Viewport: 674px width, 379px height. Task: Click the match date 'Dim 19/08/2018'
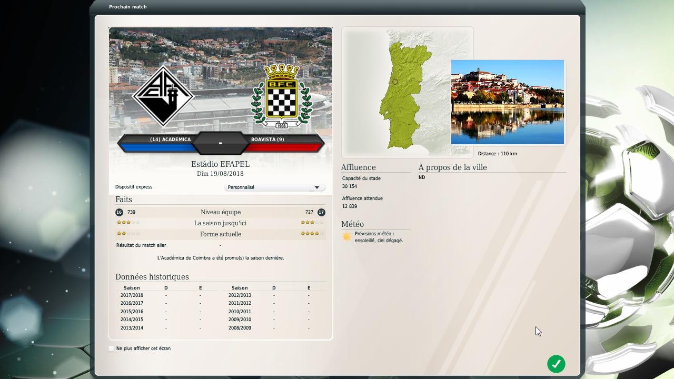220,174
